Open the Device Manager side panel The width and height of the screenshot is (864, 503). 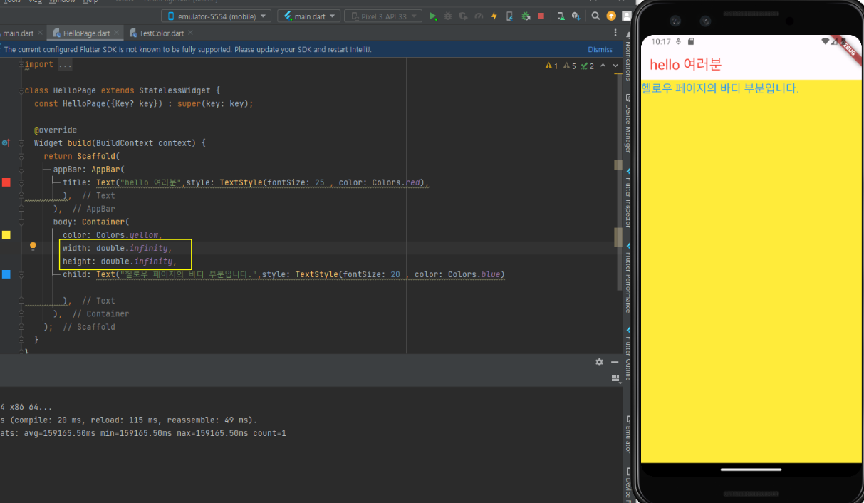[628, 123]
